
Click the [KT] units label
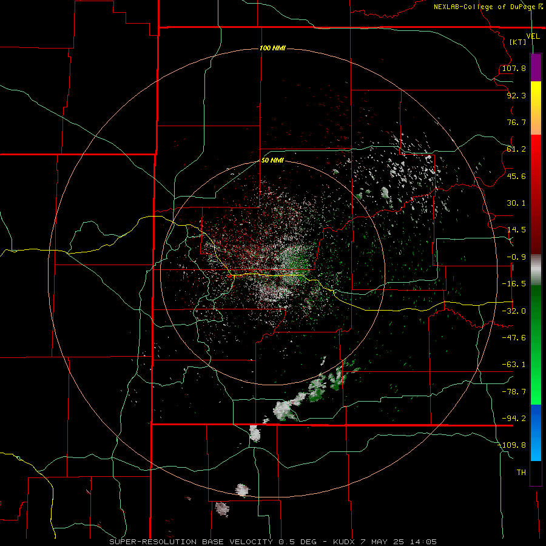[x=518, y=42]
